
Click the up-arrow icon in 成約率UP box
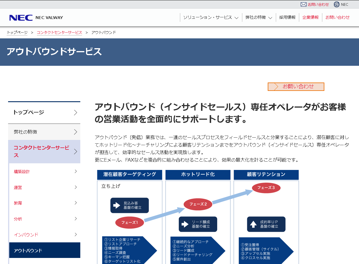(253, 224)
